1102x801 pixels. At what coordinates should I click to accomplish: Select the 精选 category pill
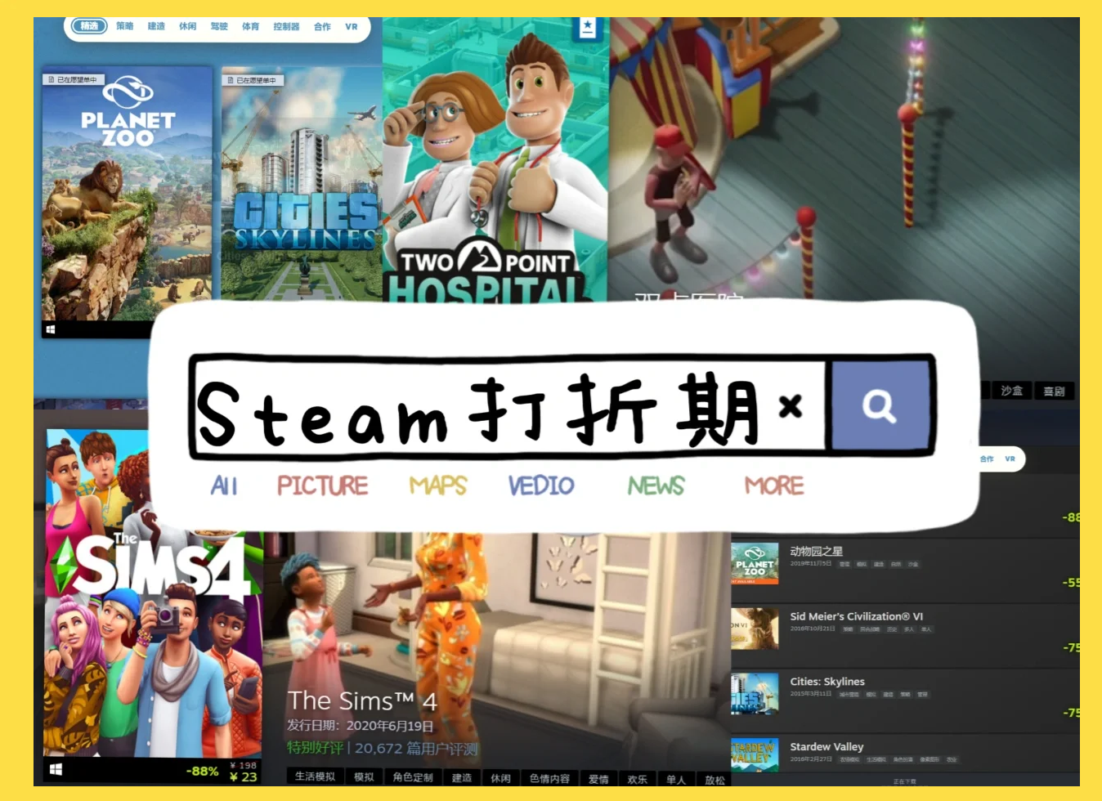(89, 26)
